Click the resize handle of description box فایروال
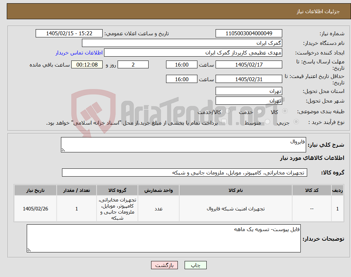Screen dimensions: 351x277 pyautogui.click(x=63, y=150)
